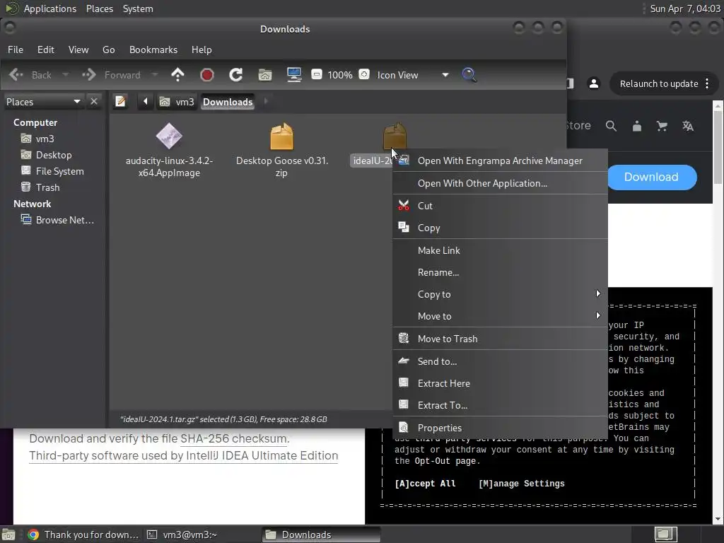Screen dimensions: 724x543
Task: Expand the Move to submenu arrow
Action: [598, 315]
